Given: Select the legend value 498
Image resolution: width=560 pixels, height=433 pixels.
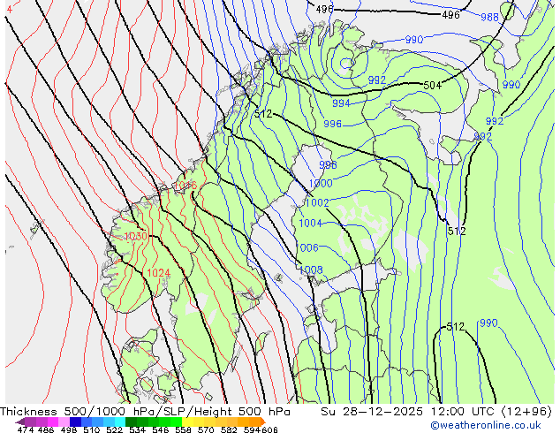Looking at the screenshot, I should point(69,429).
